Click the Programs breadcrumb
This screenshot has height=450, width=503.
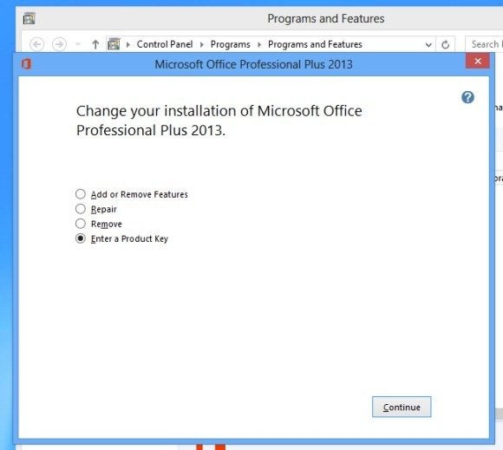[x=230, y=44]
